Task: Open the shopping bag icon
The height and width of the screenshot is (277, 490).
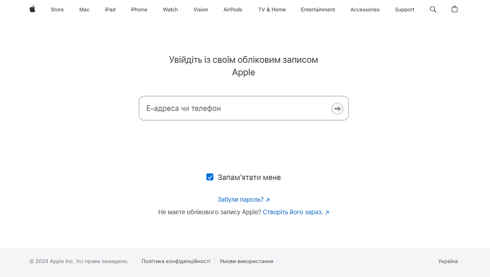Action: pyautogui.click(x=454, y=9)
